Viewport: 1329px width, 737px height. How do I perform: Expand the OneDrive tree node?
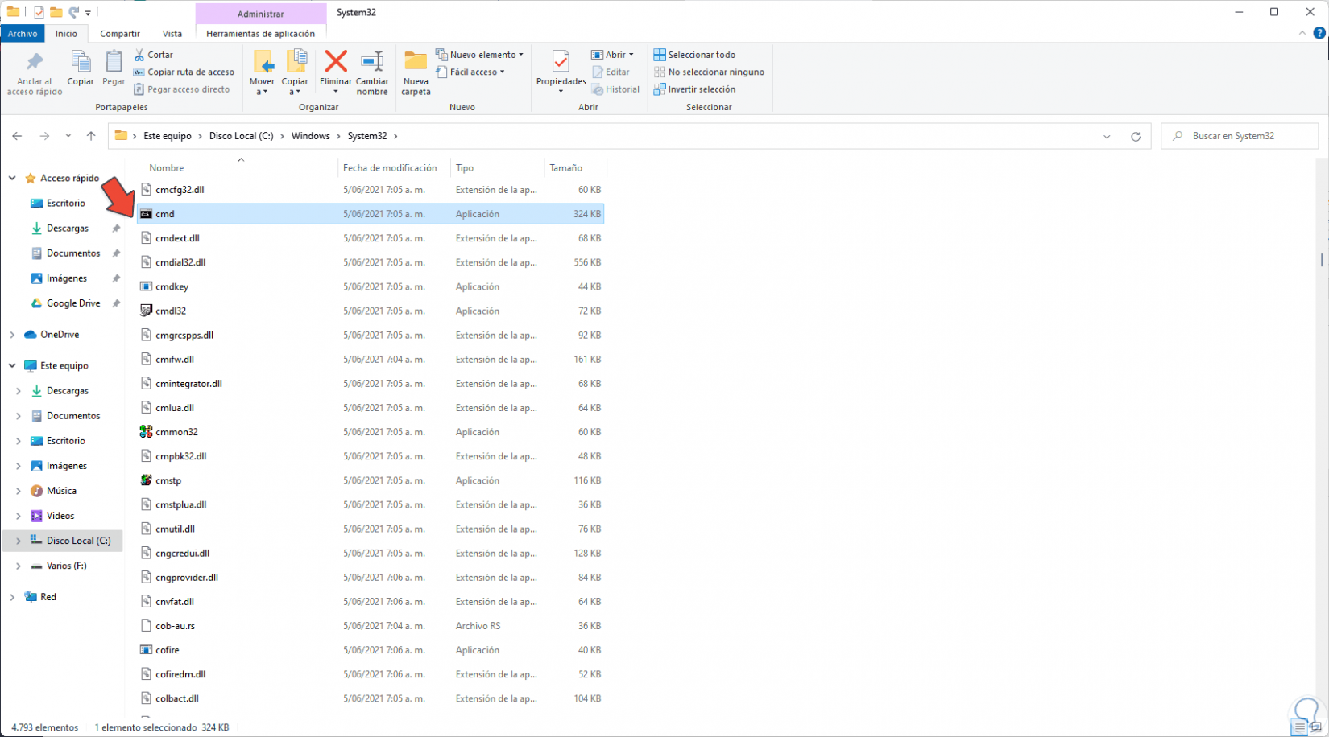click(12, 335)
